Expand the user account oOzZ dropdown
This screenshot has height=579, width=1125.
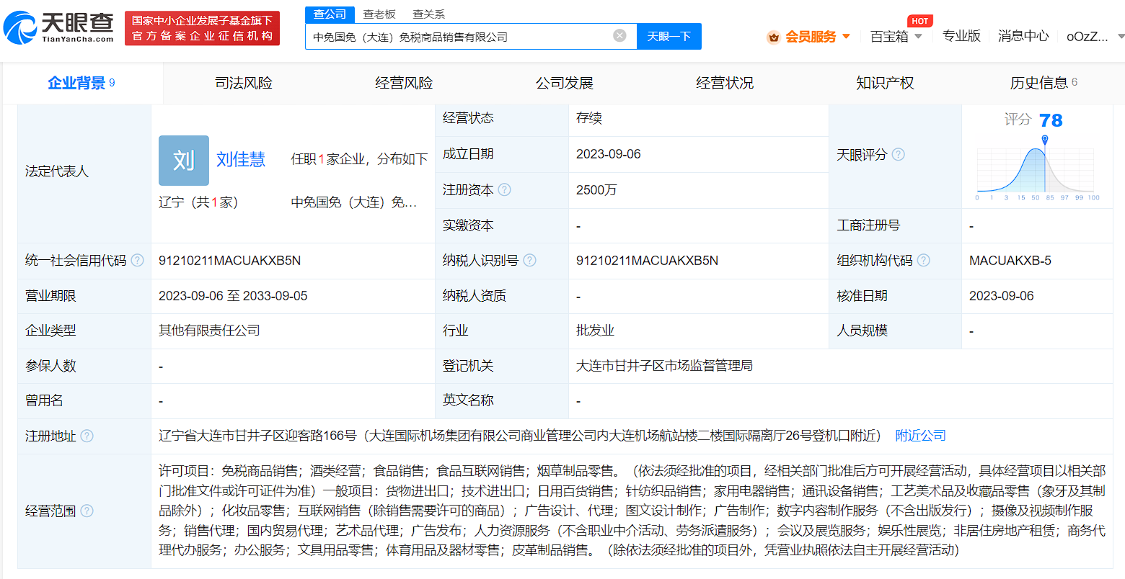point(1120,37)
